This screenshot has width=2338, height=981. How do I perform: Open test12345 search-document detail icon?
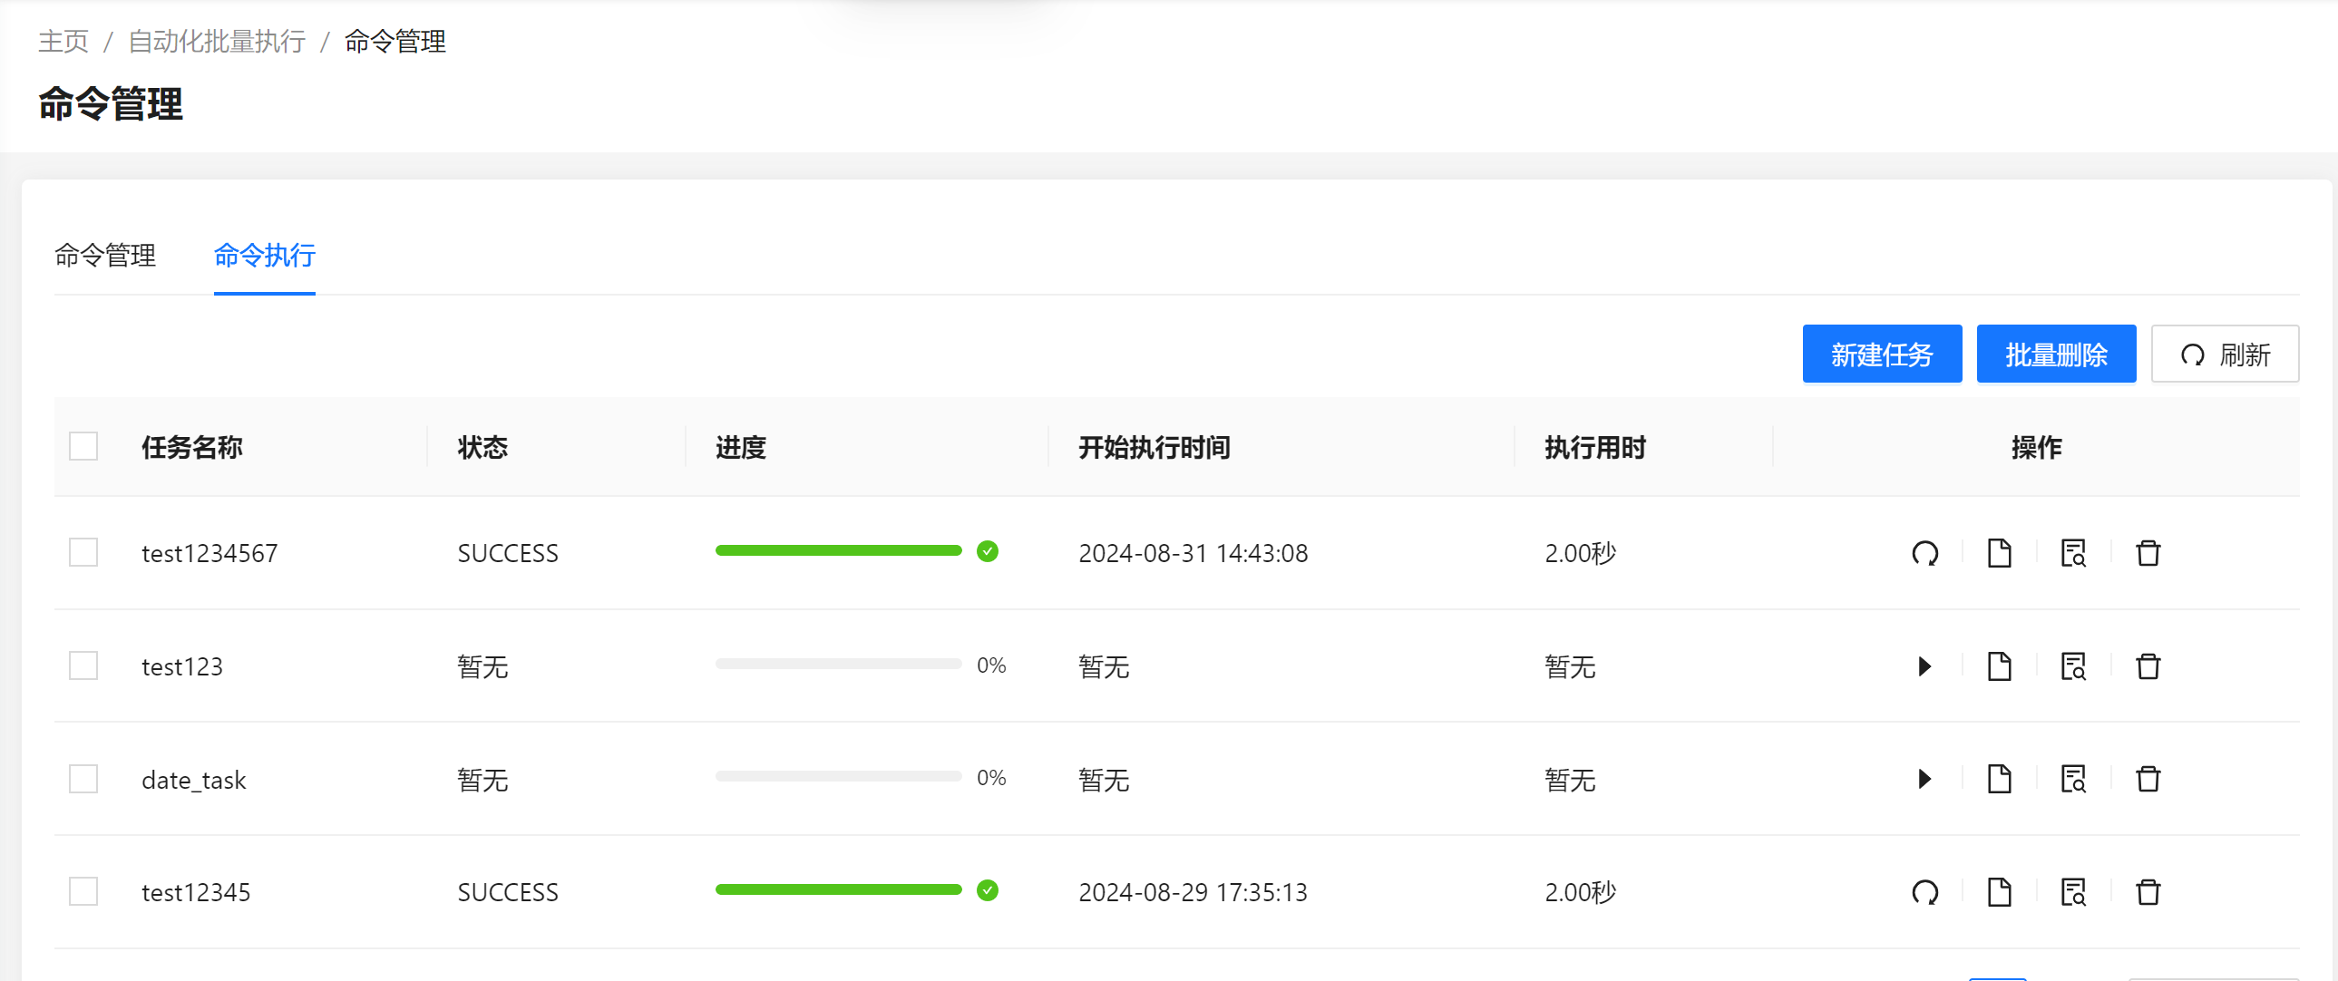[2073, 892]
